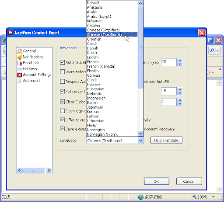Click the Account Settings red asterisk icon
The width and height of the screenshot is (224, 202).
pyautogui.click(x=20, y=75)
